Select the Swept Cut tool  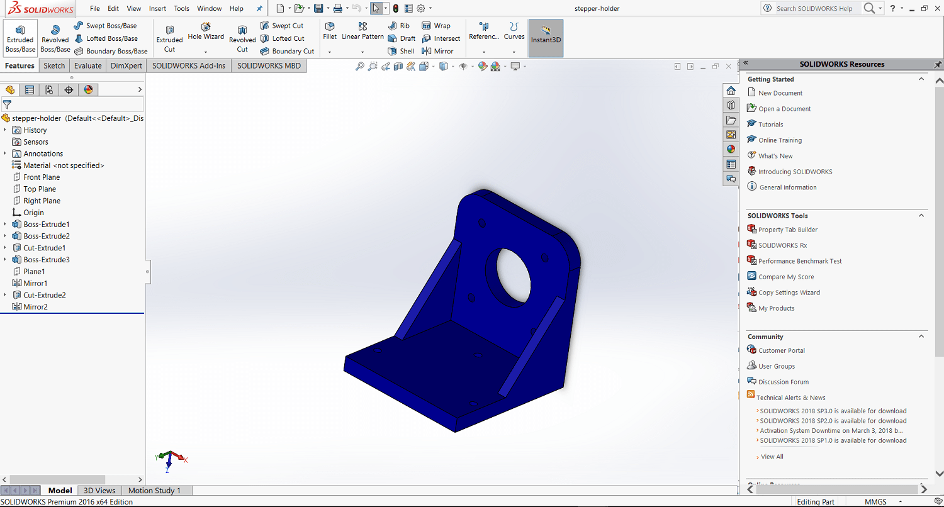[x=282, y=26]
